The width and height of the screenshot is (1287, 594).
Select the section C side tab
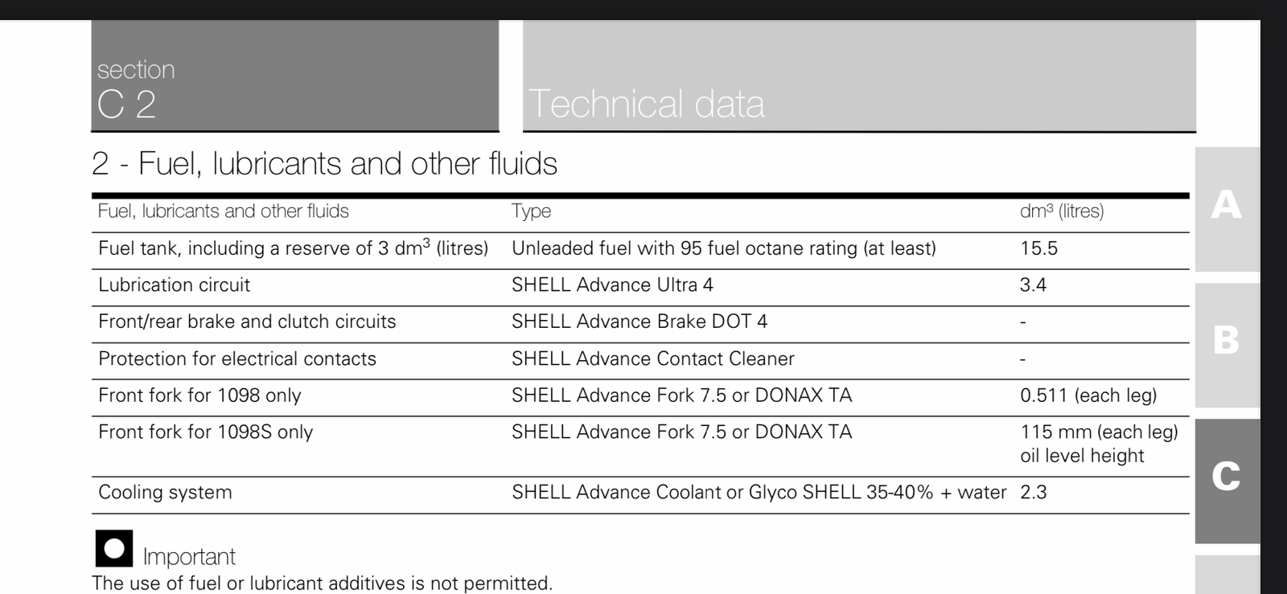tap(1227, 481)
